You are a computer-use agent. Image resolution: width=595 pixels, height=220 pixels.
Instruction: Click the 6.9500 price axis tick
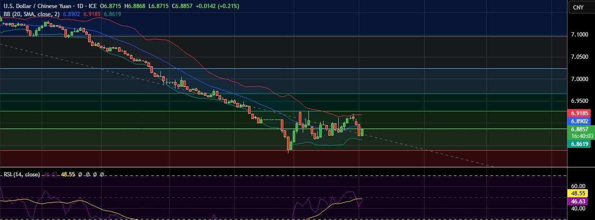pyautogui.click(x=579, y=101)
